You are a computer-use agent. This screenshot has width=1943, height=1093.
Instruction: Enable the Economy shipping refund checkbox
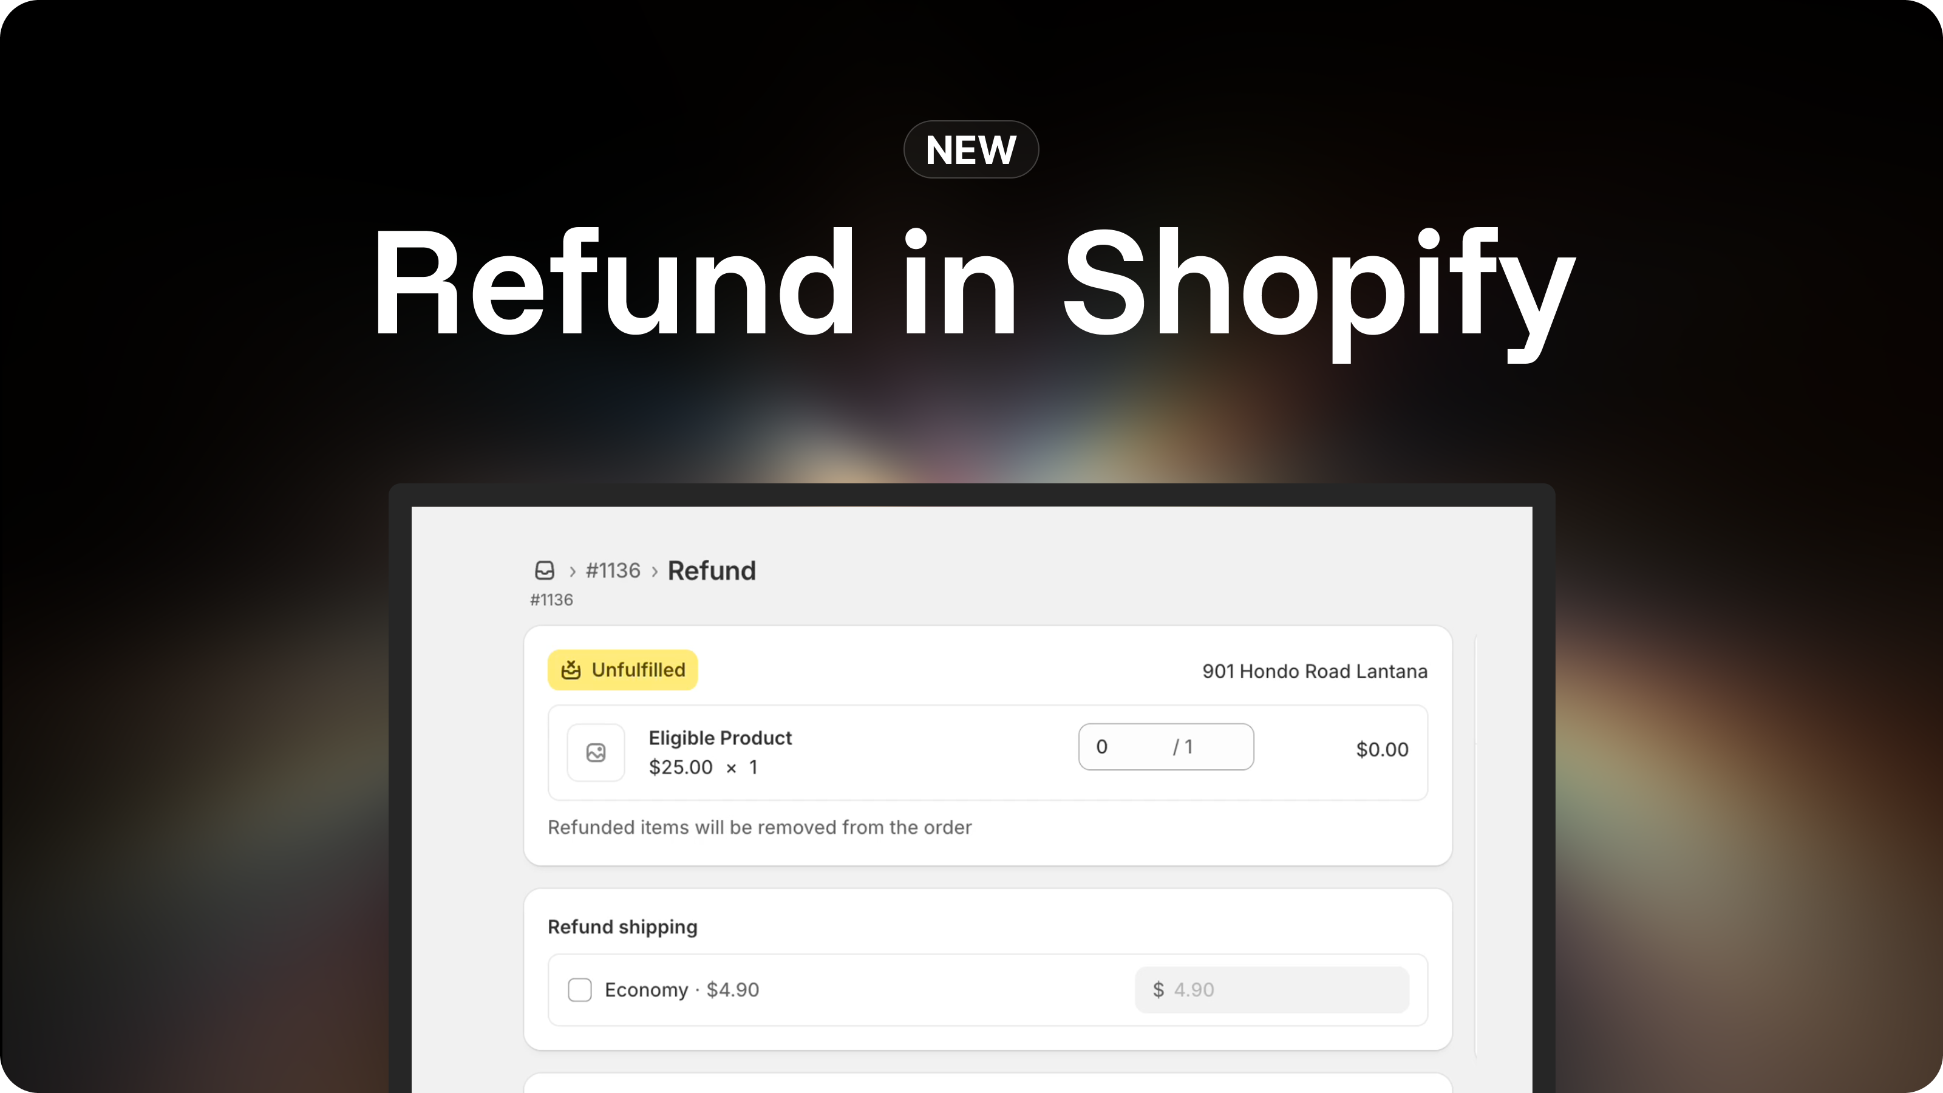click(x=579, y=990)
